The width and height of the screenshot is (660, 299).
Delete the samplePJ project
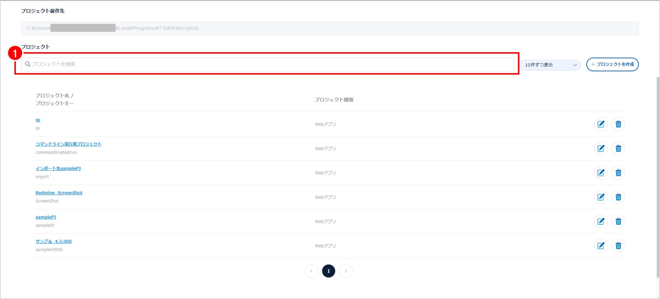[x=618, y=221]
